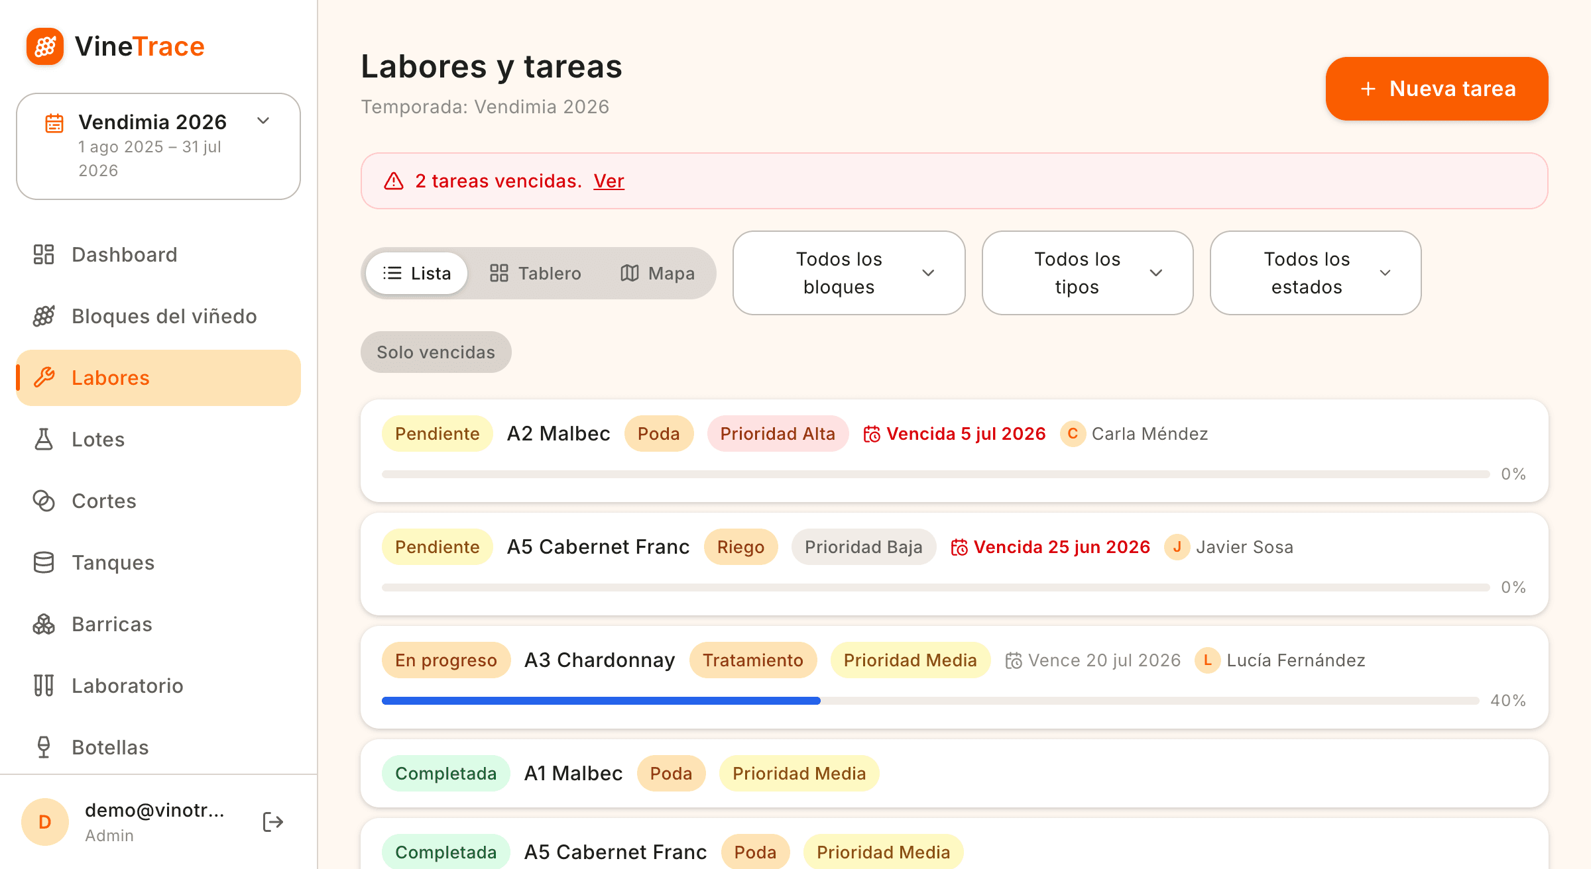Toggle the Solo vencidas filter chip
1591x869 pixels.
(x=436, y=352)
